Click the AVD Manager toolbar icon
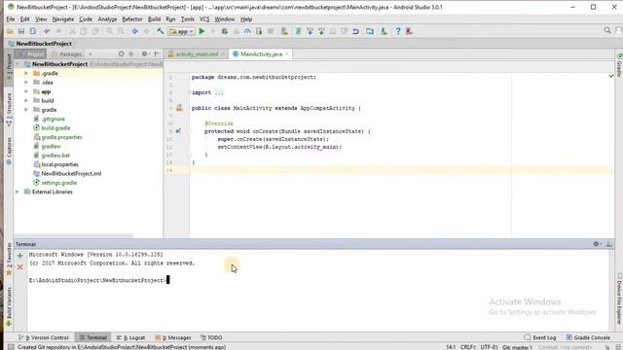The height and width of the screenshot is (350, 623). (284, 31)
